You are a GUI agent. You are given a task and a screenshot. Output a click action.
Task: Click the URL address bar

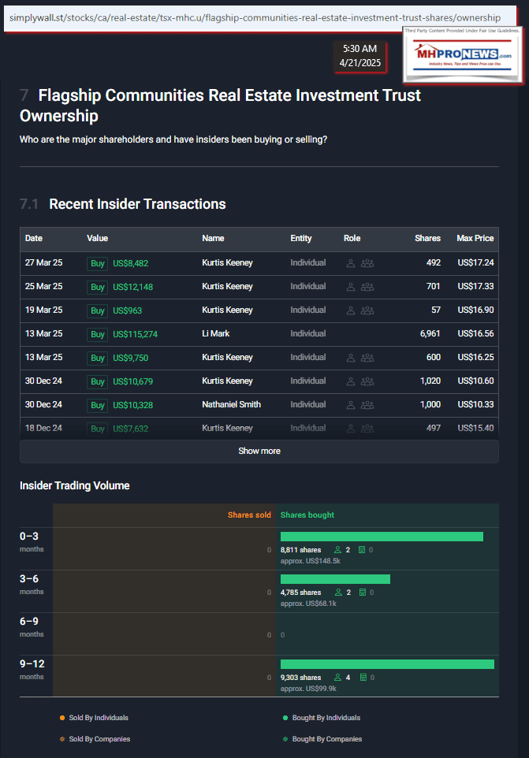pyautogui.click(x=259, y=18)
